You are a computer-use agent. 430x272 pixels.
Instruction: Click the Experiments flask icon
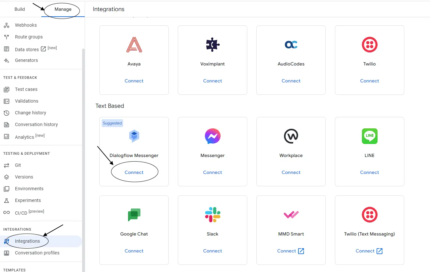click(7, 200)
